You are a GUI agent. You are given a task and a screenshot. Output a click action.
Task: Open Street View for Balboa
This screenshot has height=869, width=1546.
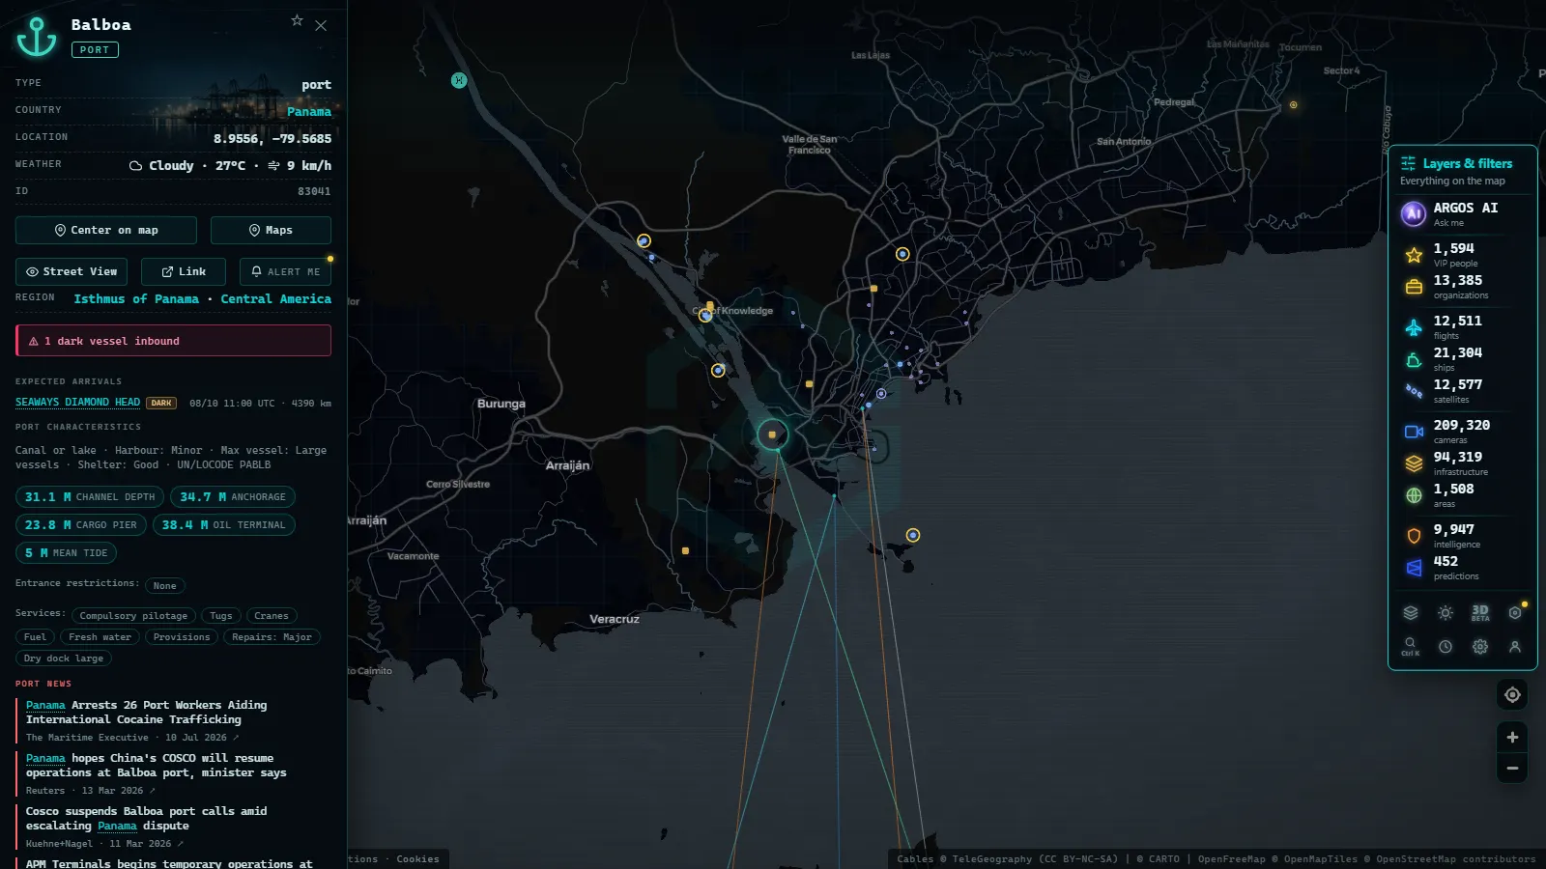tap(72, 271)
